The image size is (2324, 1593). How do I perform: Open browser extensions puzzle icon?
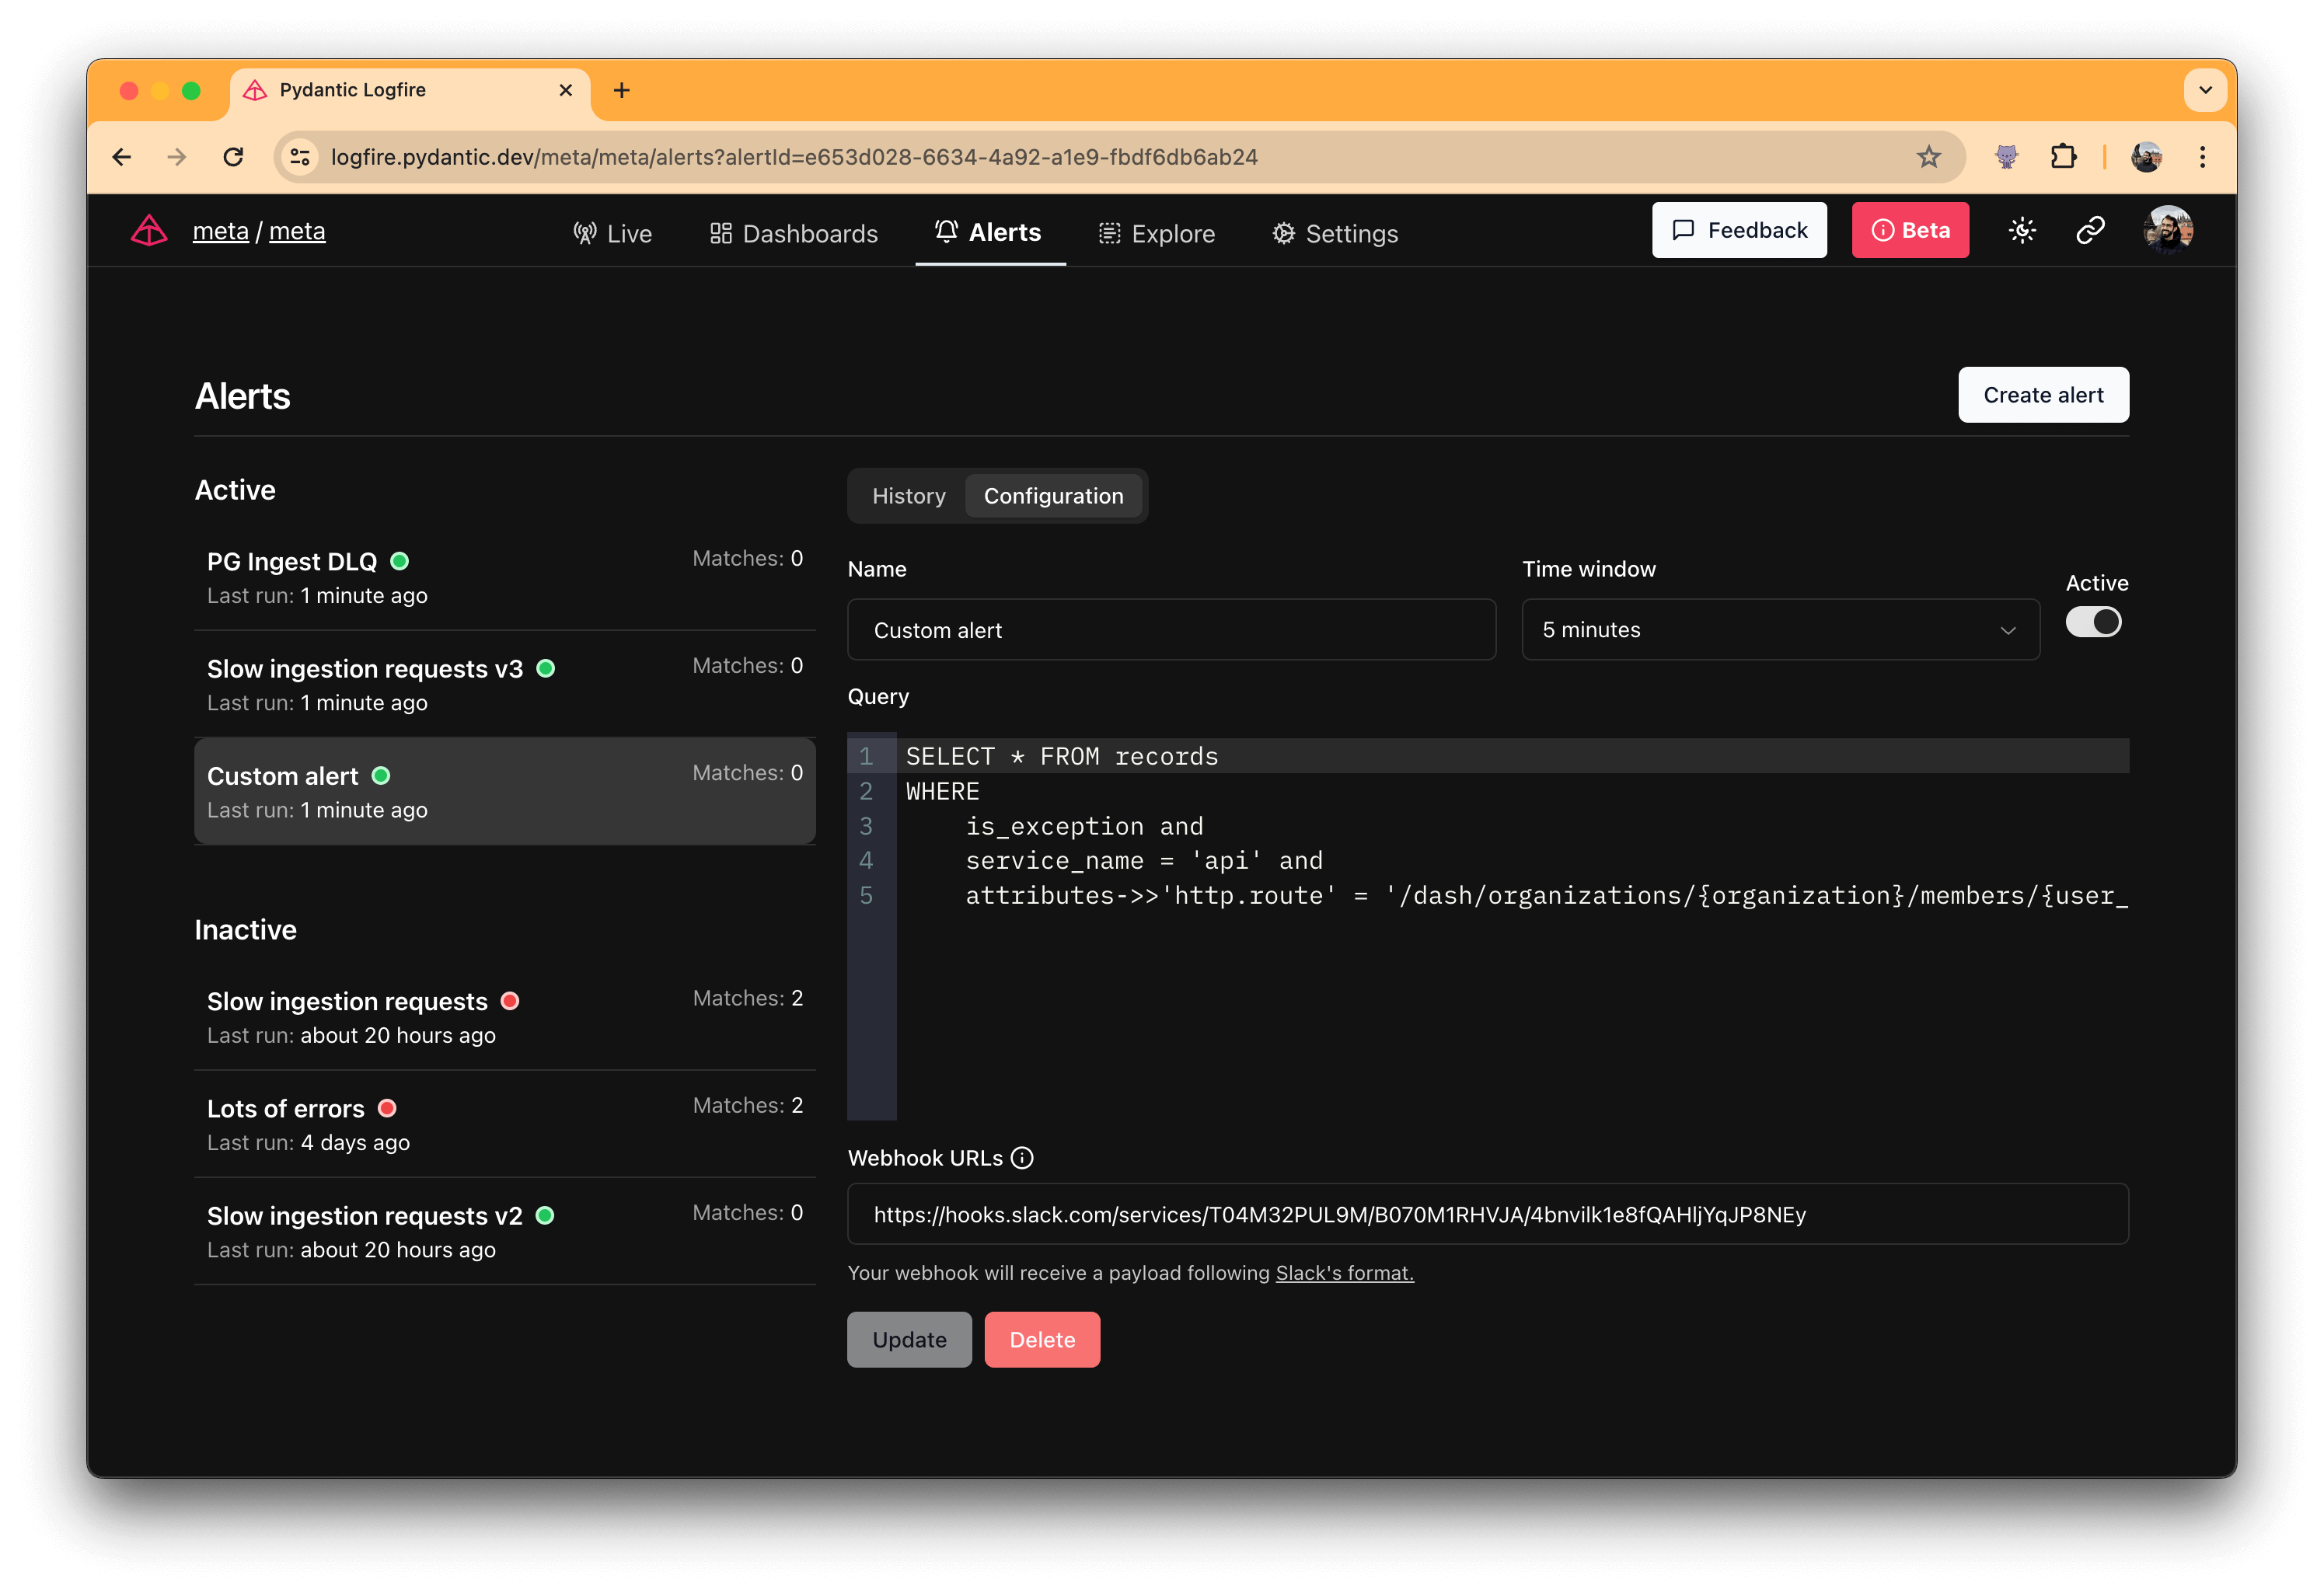pos(2063,157)
